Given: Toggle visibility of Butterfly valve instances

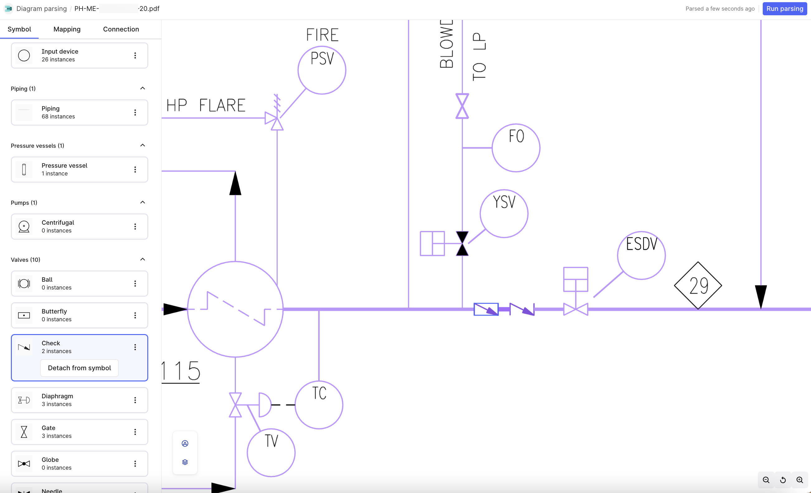Looking at the screenshot, I should [x=135, y=315].
